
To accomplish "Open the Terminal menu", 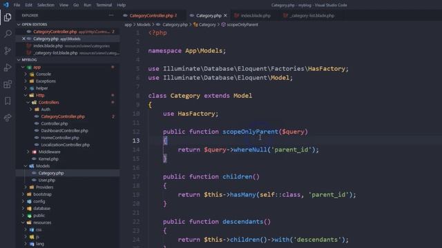I will pyautogui.click(x=104, y=5).
